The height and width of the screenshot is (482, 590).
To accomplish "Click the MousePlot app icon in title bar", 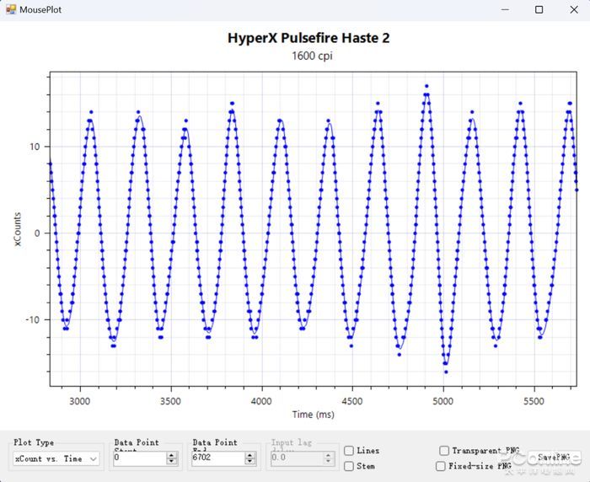I will coord(11,9).
